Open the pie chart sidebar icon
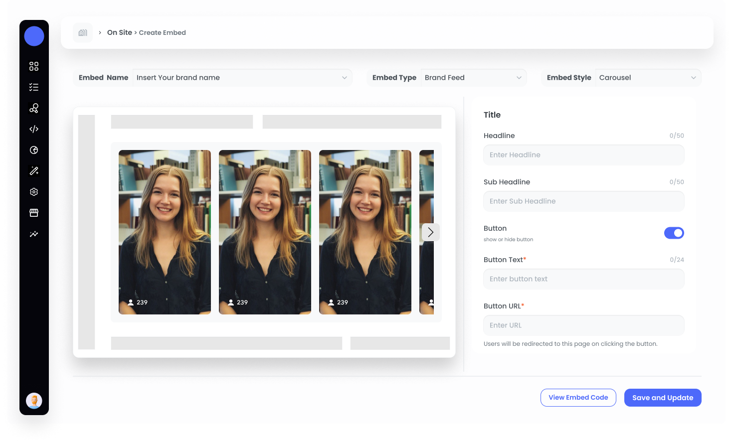 [34, 150]
